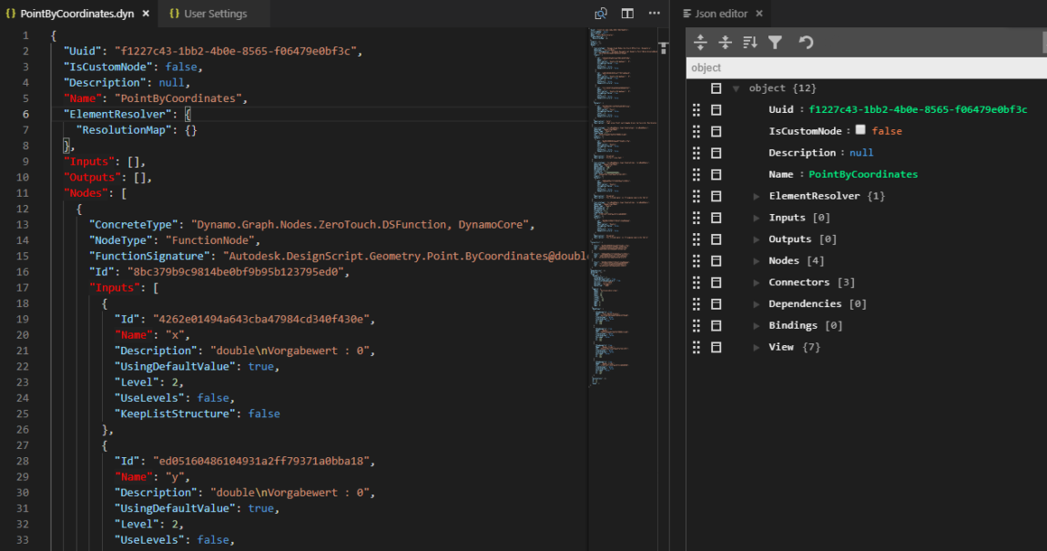This screenshot has height=551, width=1047.
Task: Place cursor on "ResolutionMap" code line
Action: click(x=137, y=130)
